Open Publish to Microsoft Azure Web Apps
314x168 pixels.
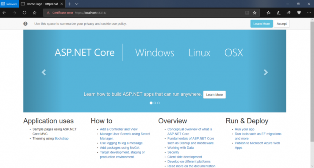257,145
